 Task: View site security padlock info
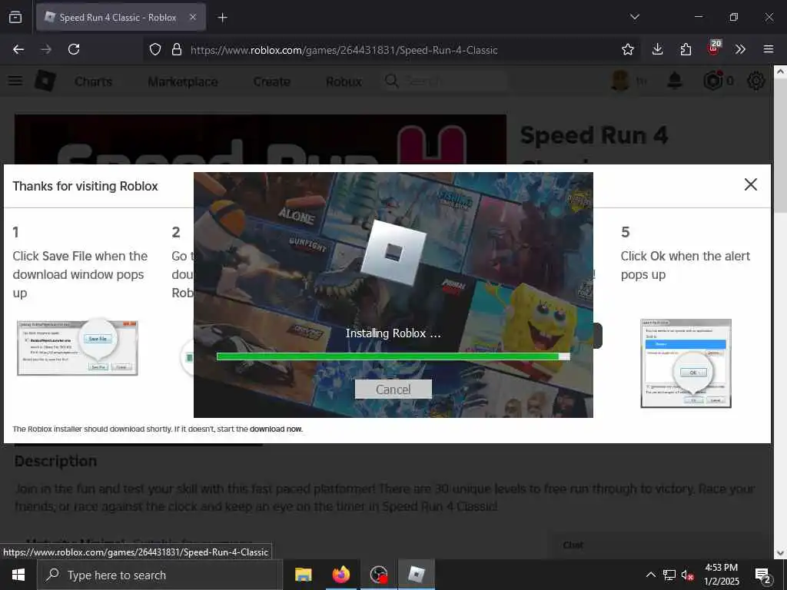pyautogui.click(x=177, y=49)
